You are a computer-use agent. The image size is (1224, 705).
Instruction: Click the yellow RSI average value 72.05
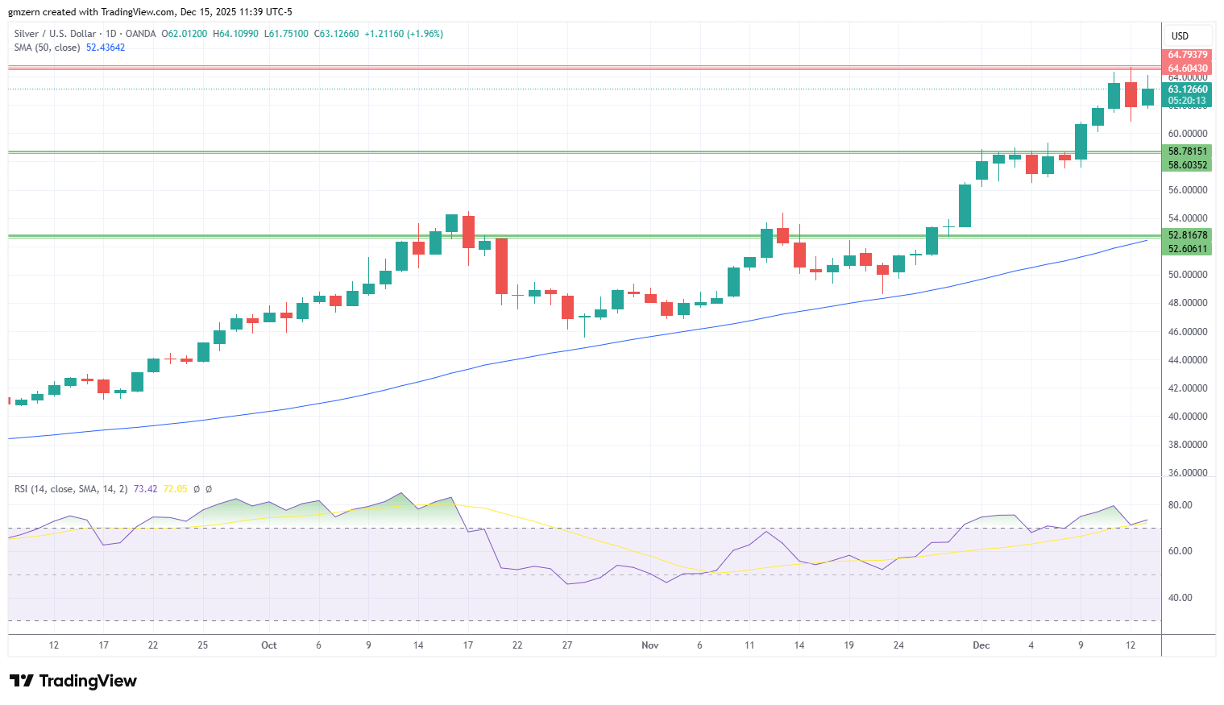tap(175, 489)
